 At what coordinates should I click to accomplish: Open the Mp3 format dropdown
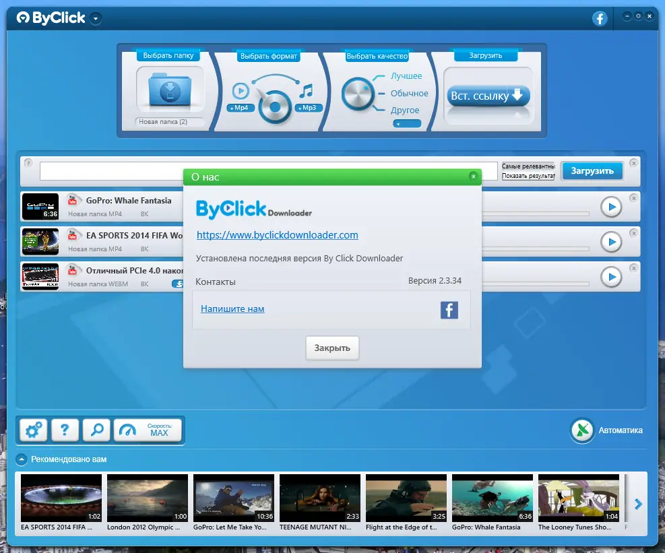(x=309, y=108)
